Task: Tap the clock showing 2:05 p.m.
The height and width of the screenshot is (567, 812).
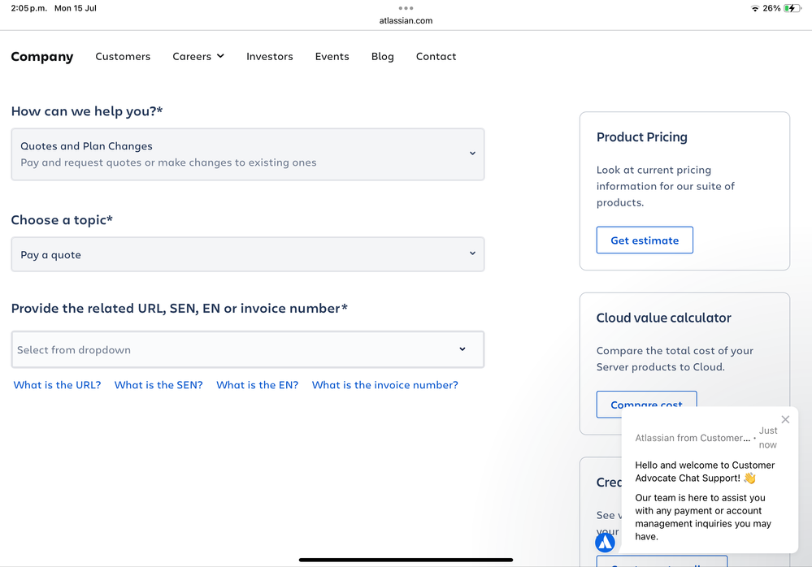Action: (28, 8)
